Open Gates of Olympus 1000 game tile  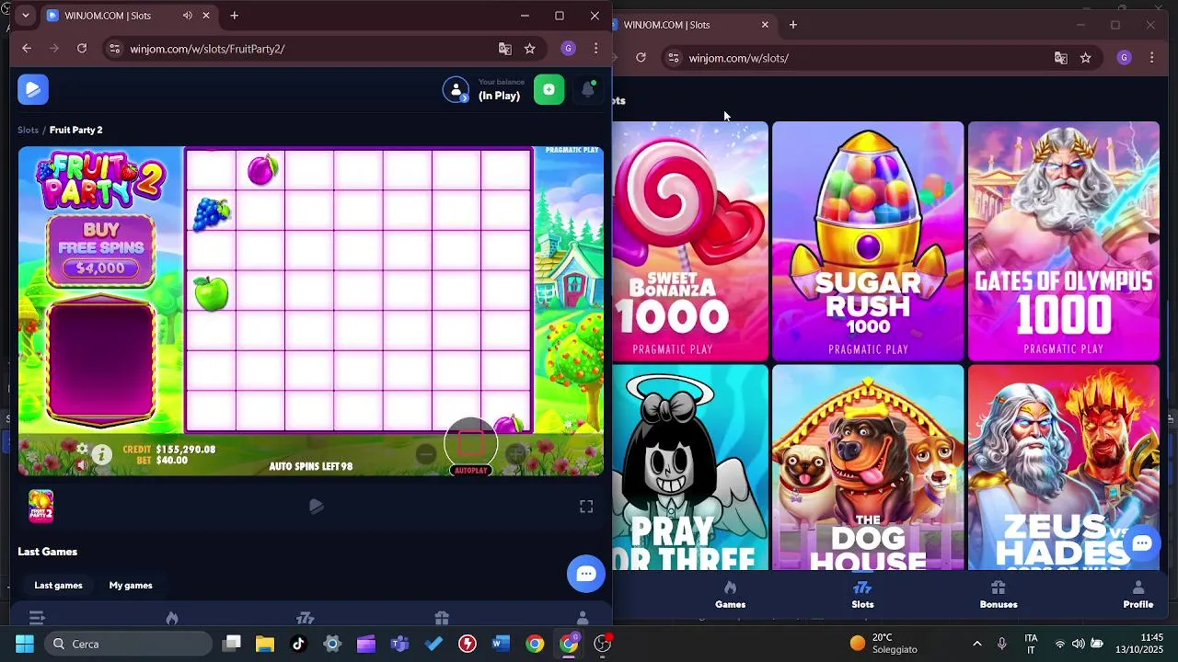[x=1064, y=241]
